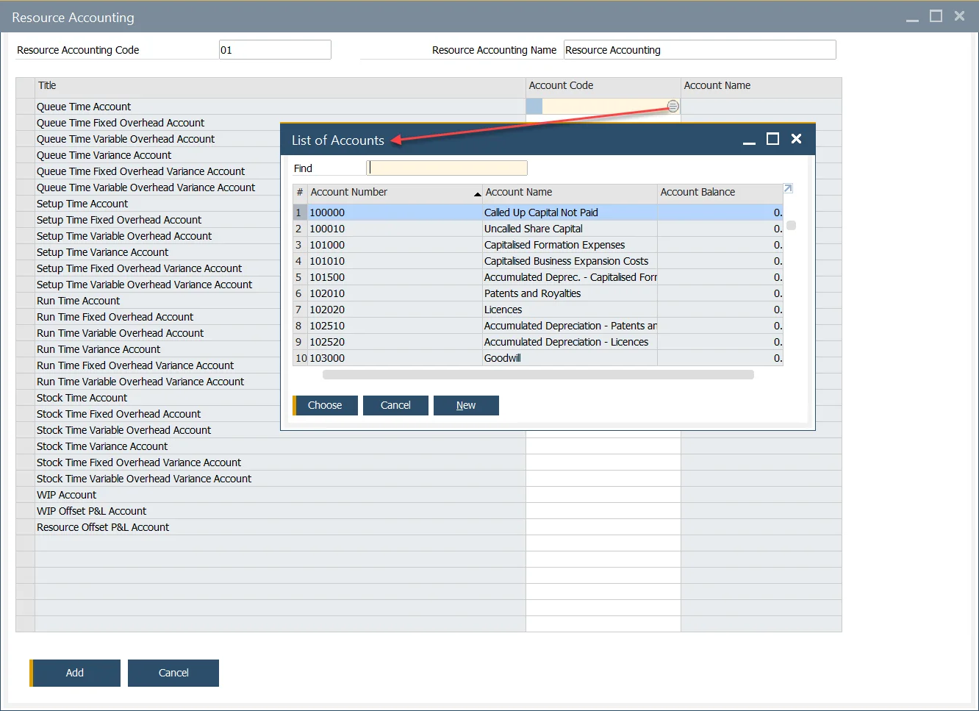Screen dimensions: 979x711
Task: Sort accounts by the Account Name column header
Action: coord(519,192)
